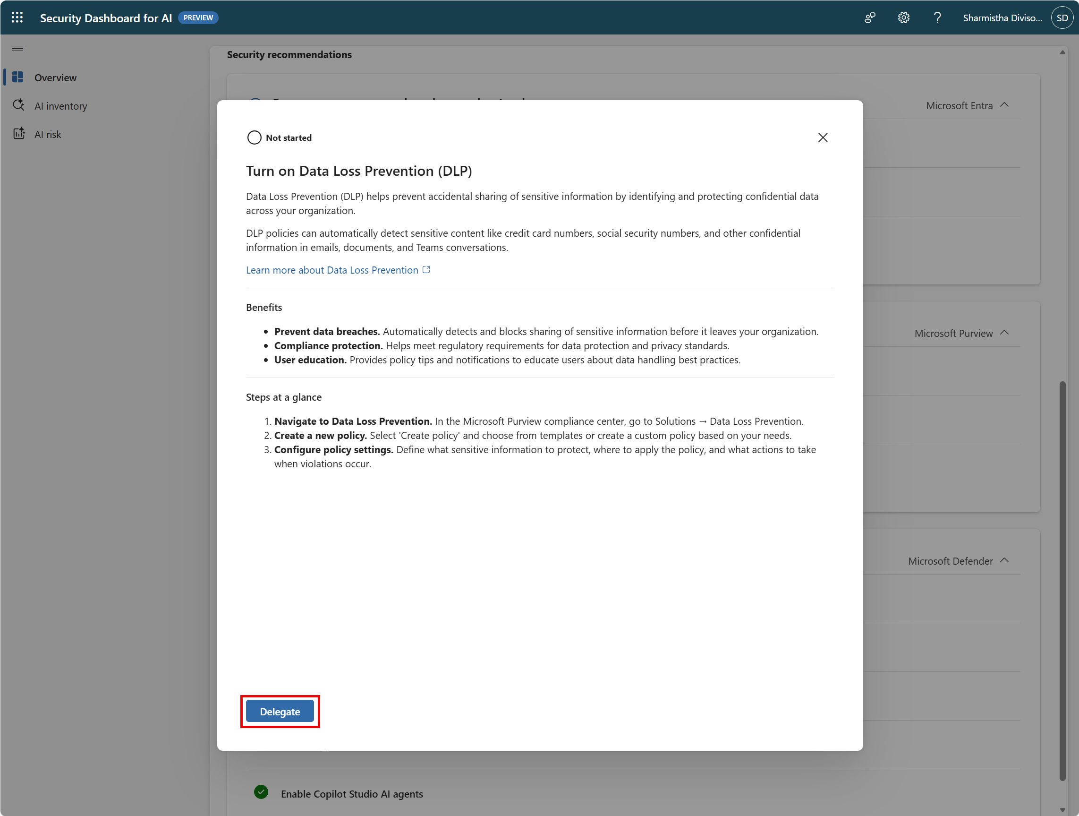The width and height of the screenshot is (1079, 816).
Task: Collapse the navigation hamburger menu
Action: [17, 48]
